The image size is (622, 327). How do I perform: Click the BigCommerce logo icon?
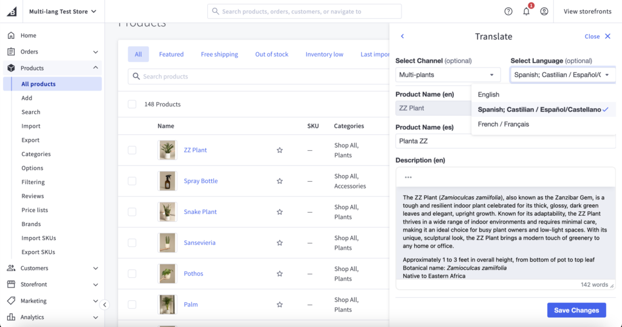pos(11,12)
